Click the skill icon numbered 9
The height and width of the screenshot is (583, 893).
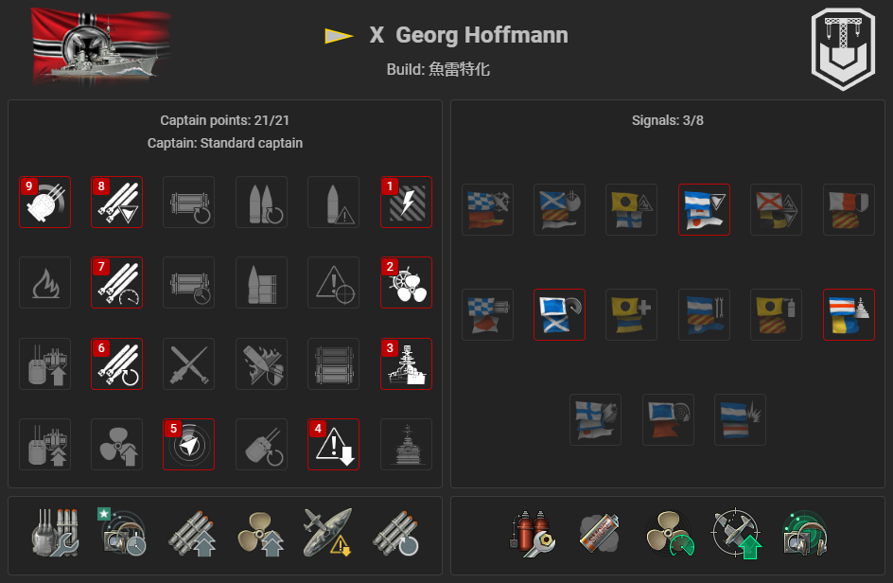45,203
